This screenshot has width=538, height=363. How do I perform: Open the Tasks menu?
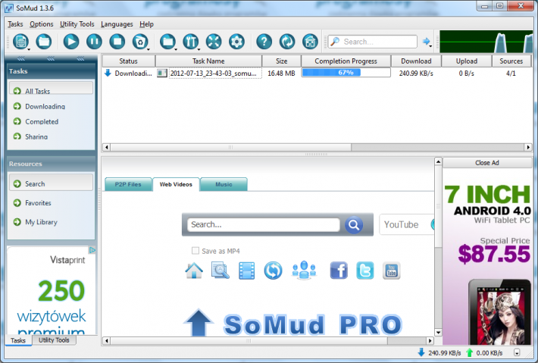pos(15,24)
